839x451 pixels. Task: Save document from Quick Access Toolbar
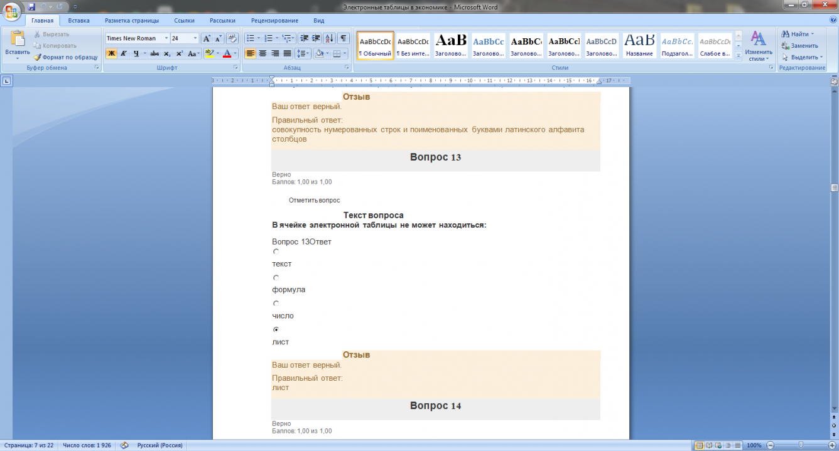point(31,7)
